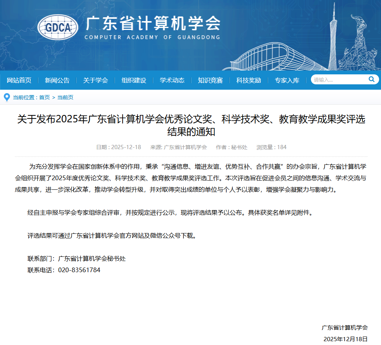Navigate to 知识竞赛 page
The image size is (381, 345).
(210, 80)
